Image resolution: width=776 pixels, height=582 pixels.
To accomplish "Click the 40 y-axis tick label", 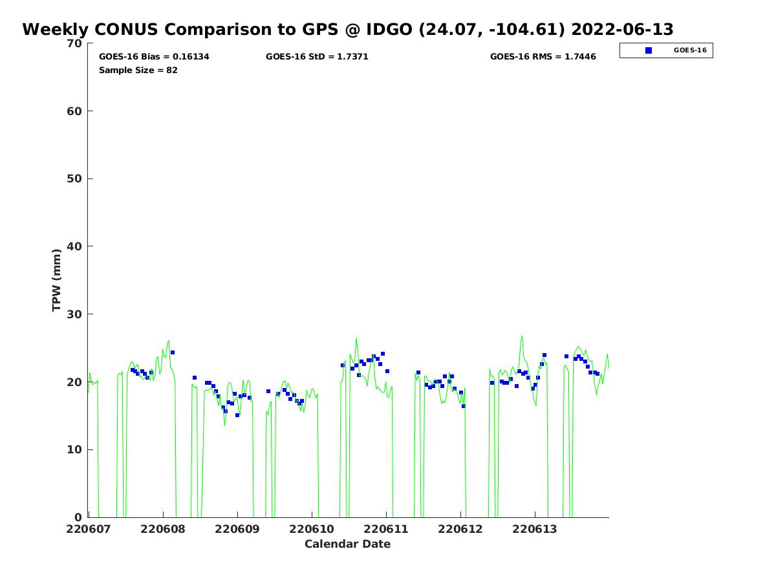I will click(x=76, y=246).
